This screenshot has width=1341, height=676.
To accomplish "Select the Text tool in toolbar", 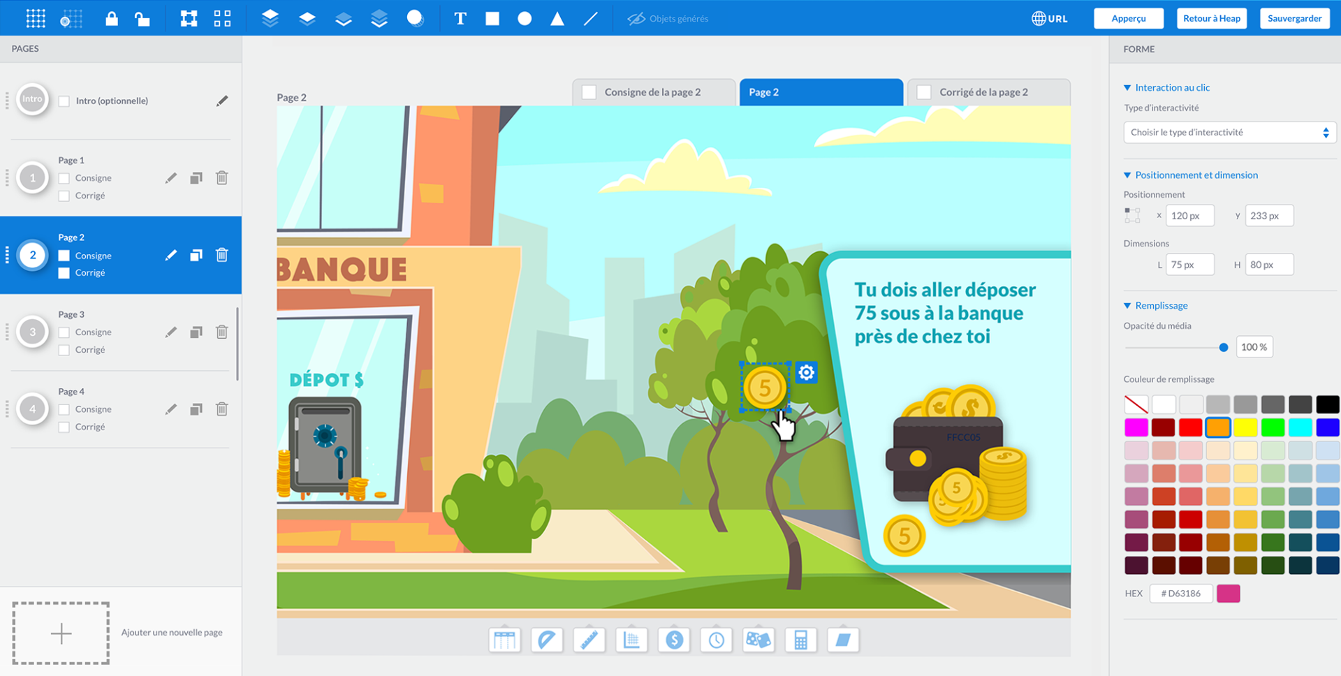I will click(460, 19).
